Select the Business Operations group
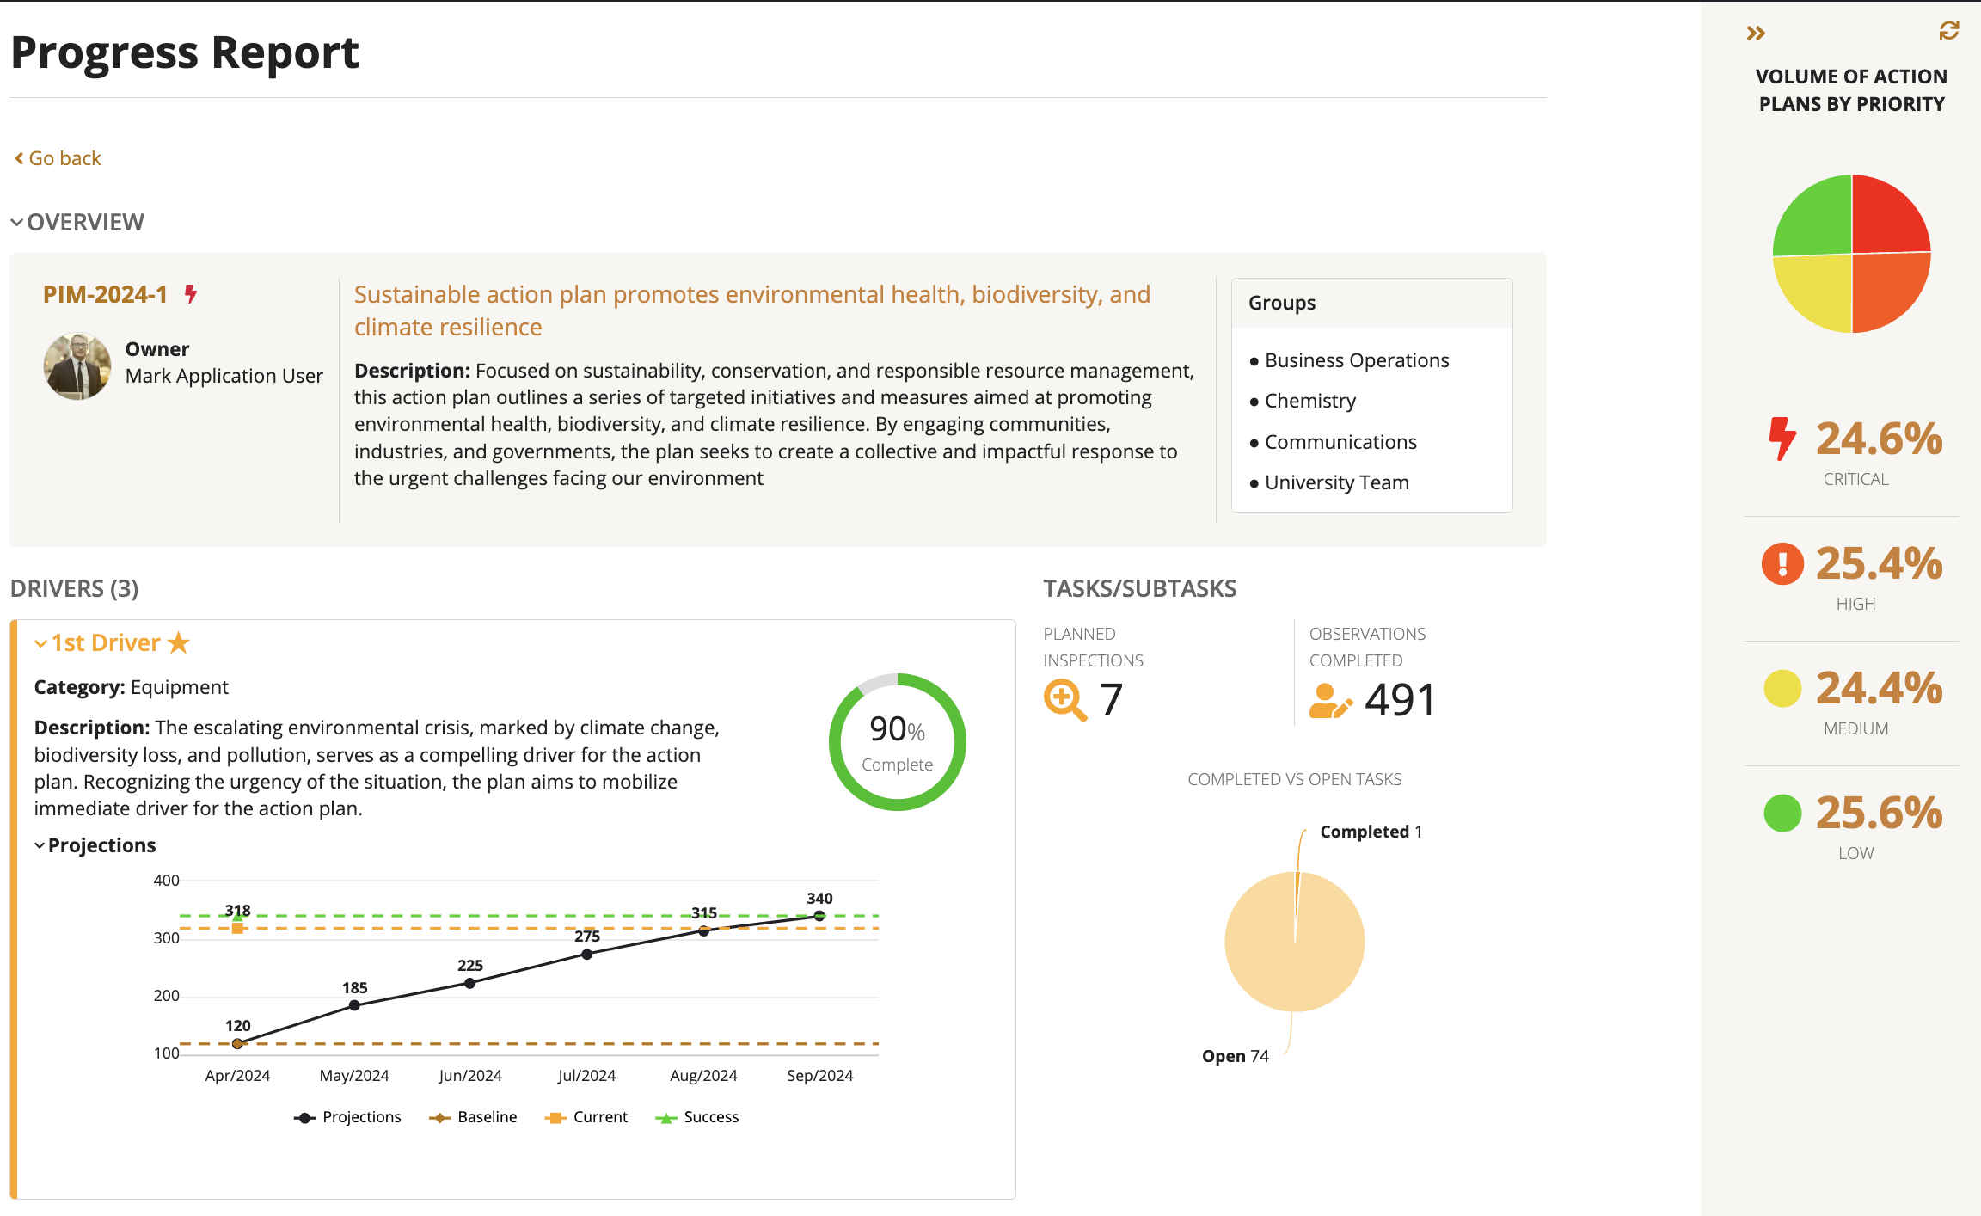Viewport: 1981px width, 1216px height. (1357, 360)
